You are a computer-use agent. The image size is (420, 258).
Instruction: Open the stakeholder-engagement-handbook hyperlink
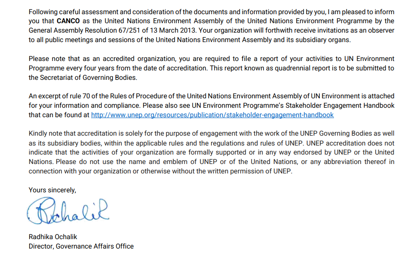(x=212, y=115)
